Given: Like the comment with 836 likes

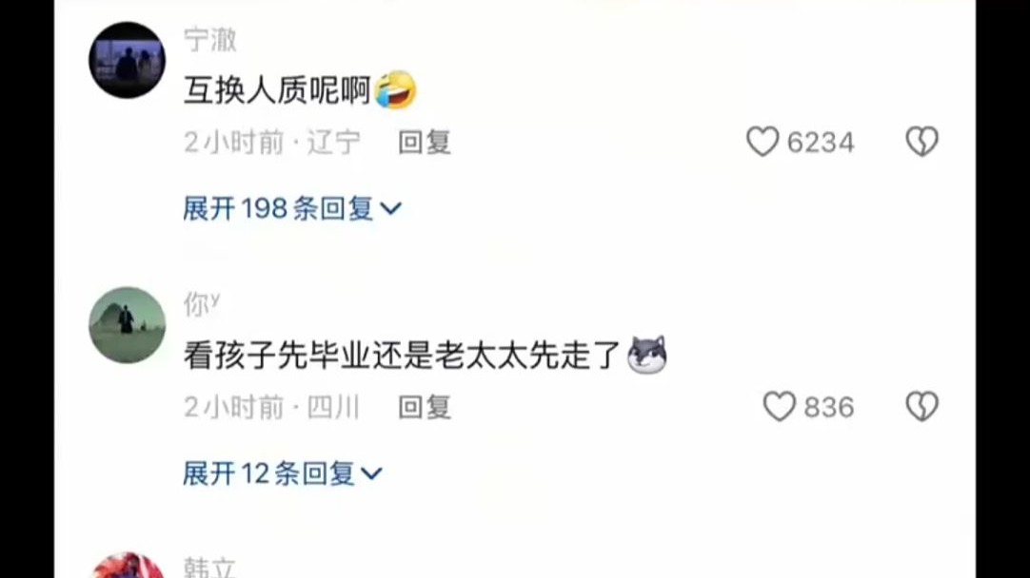Looking at the screenshot, I should pyautogui.click(x=779, y=407).
